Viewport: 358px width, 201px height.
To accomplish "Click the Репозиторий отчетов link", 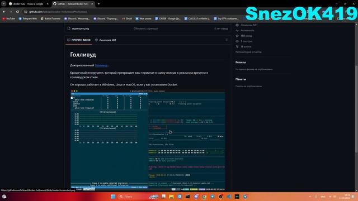I will (x=248, y=52).
